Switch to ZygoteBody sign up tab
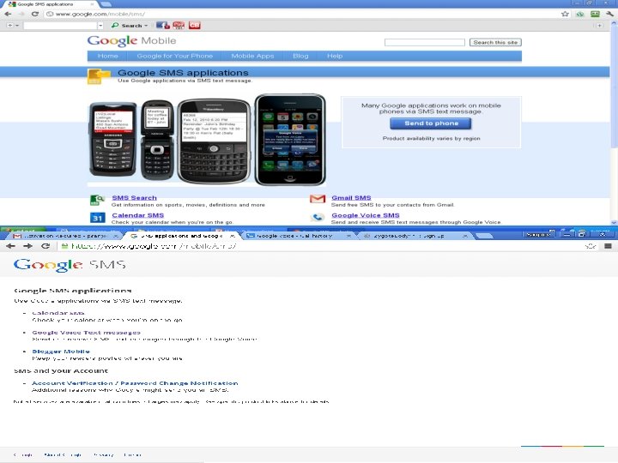618x463 pixels. pos(415,236)
